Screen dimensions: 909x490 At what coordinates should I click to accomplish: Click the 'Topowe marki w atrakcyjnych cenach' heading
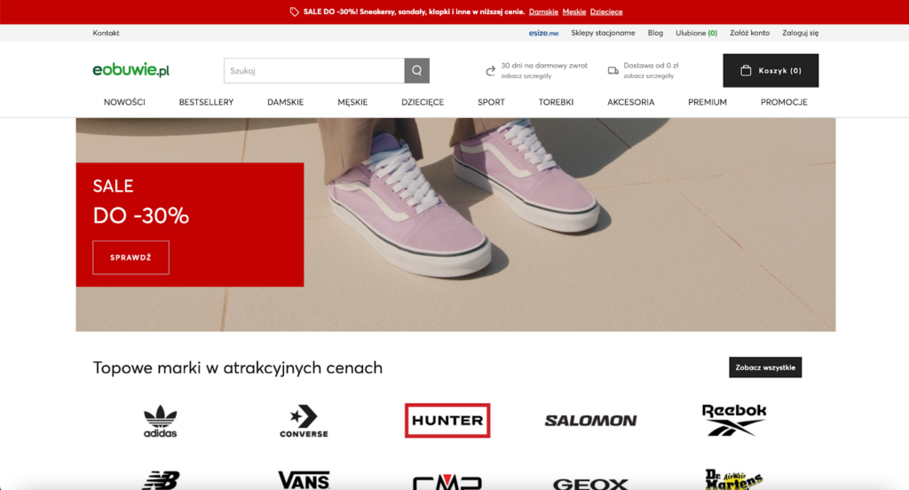(x=238, y=367)
